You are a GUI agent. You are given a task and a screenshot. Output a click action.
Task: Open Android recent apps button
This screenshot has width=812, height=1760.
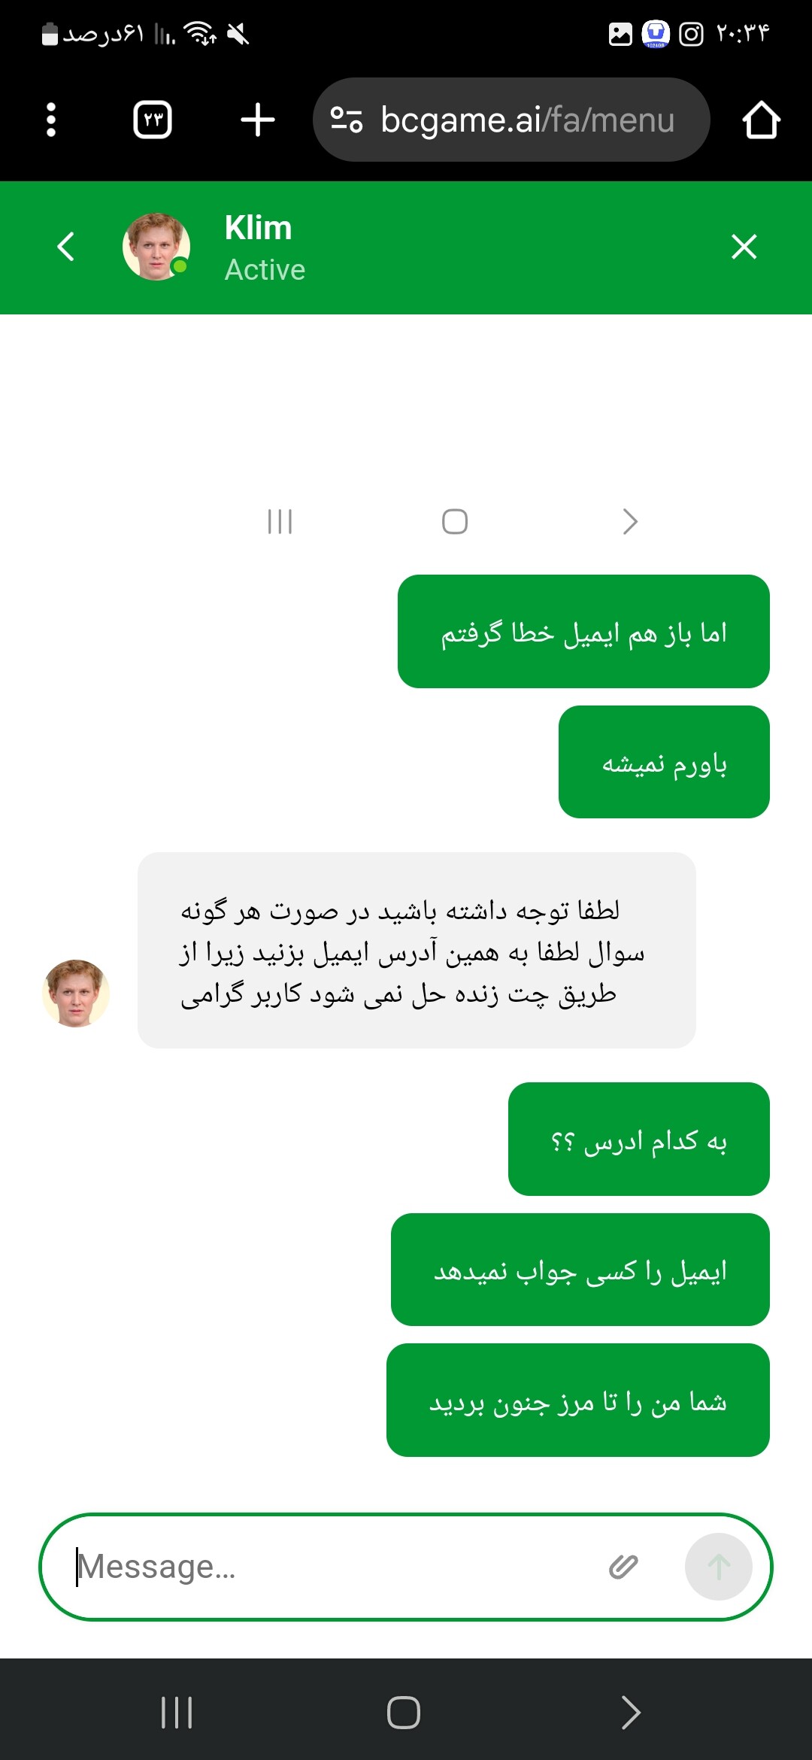177,1713
